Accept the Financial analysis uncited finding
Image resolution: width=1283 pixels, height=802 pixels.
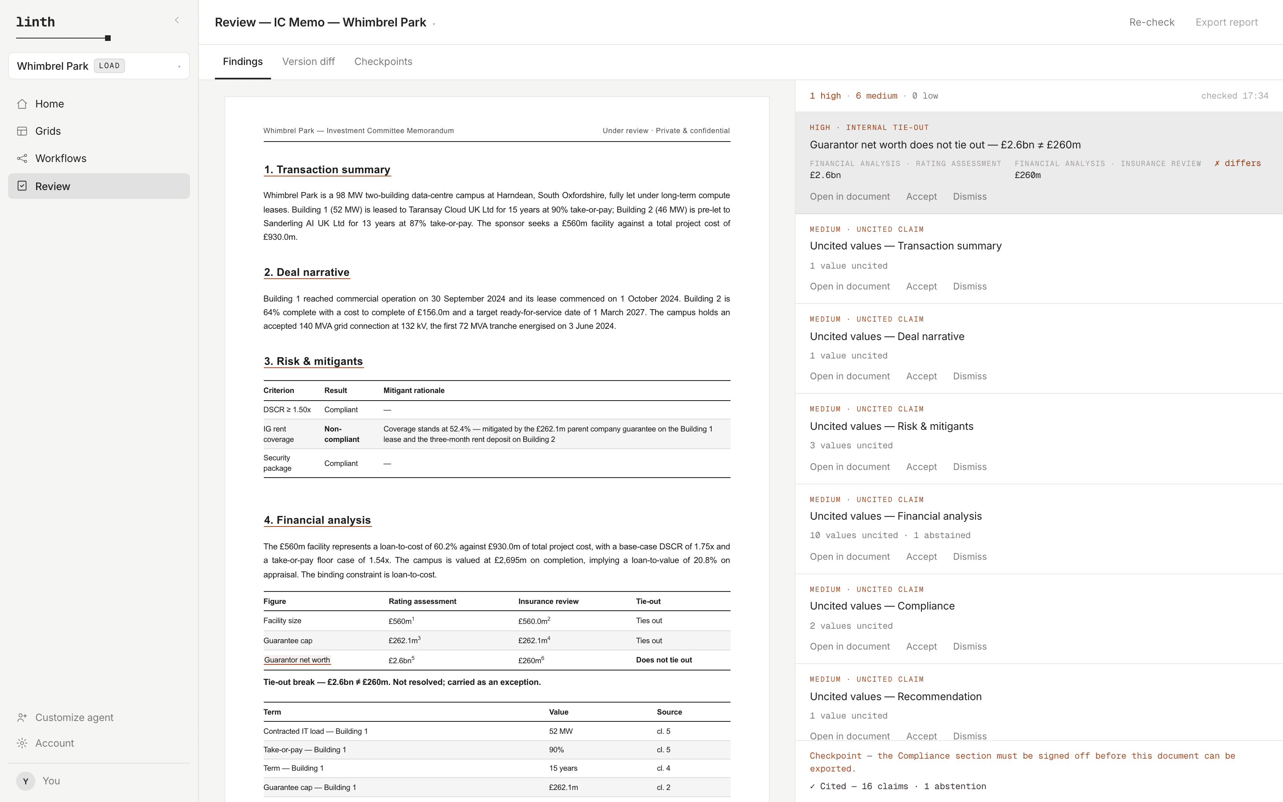click(921, 557)
